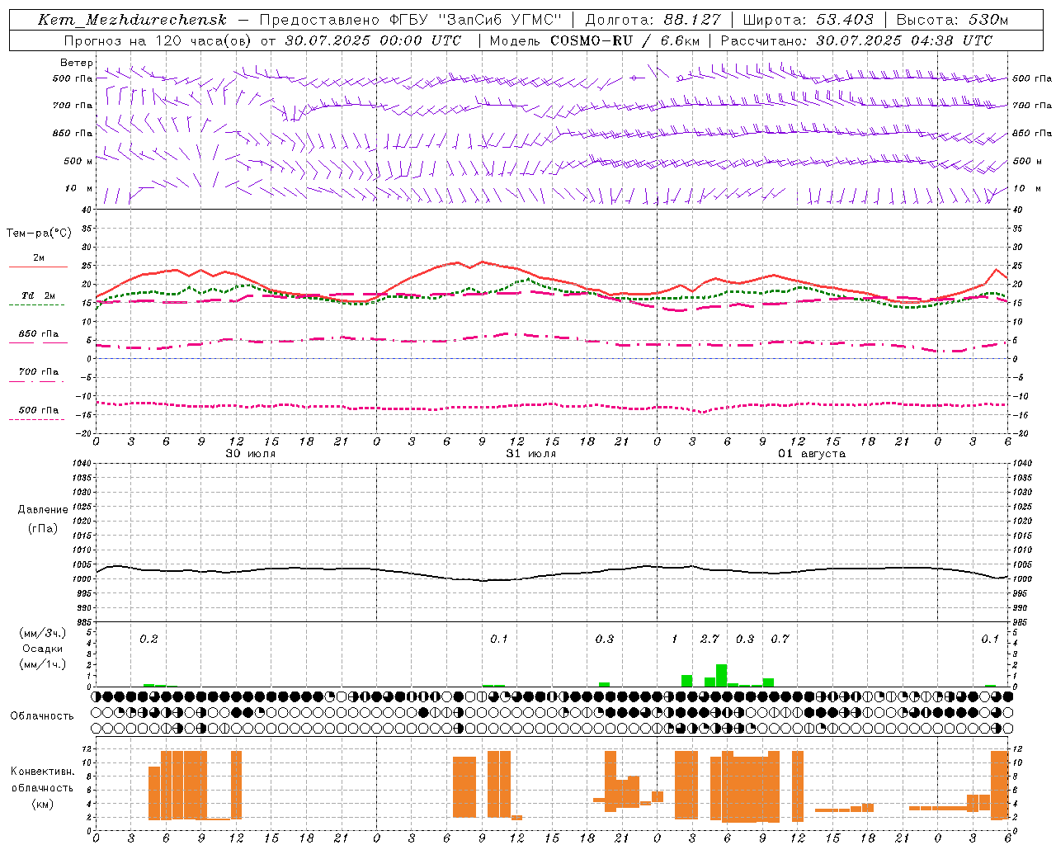The image size is (1056, 845).
Task: Click the green dashed line sample under Td 2м
Action: pyautogui.click(x=36, y=305)
